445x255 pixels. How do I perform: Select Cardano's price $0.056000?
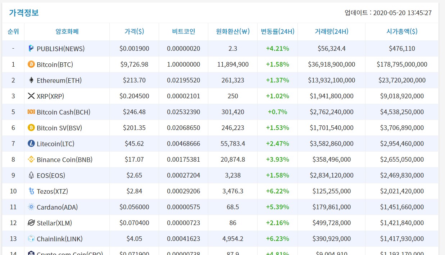click(134, 207)
